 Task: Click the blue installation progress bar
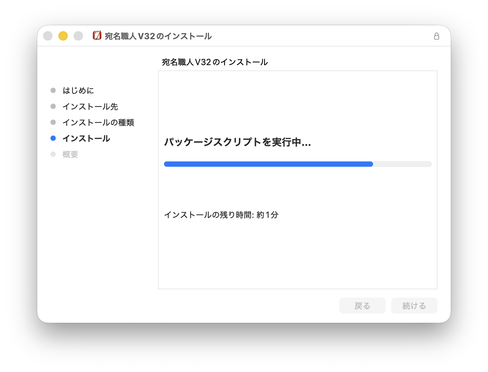268,164
